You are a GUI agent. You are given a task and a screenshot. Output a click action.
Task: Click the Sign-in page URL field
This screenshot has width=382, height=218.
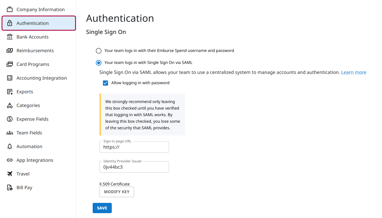134,147
